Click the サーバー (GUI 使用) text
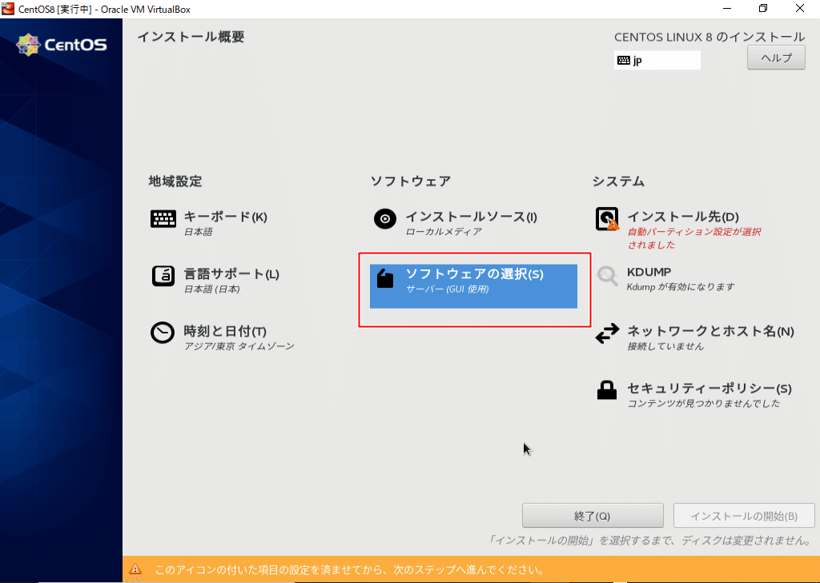Viewport: 820px width, 583px height. (447, 289)
